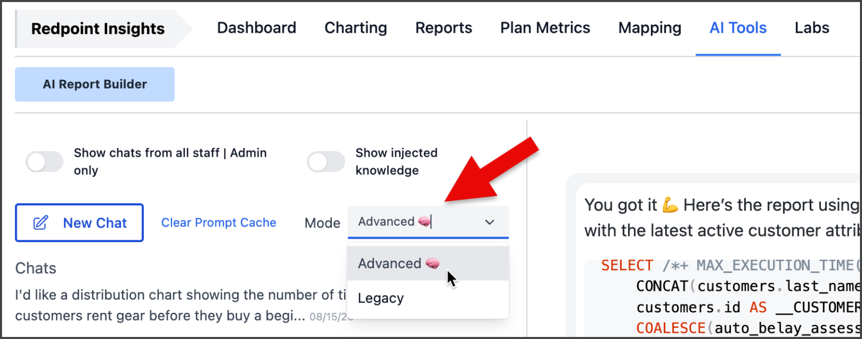Screen dimensions: 862x339
Task: Open Plan Metrics tab
Action: coord(545,28)
